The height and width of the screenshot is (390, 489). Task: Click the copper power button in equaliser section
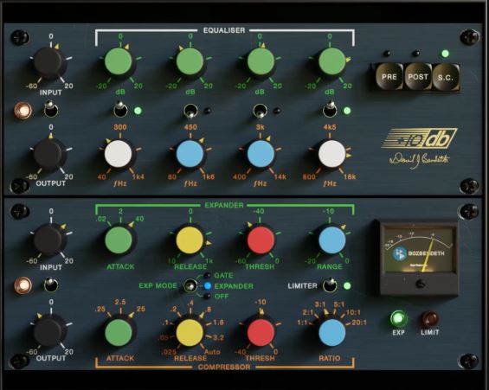[23, 111]
